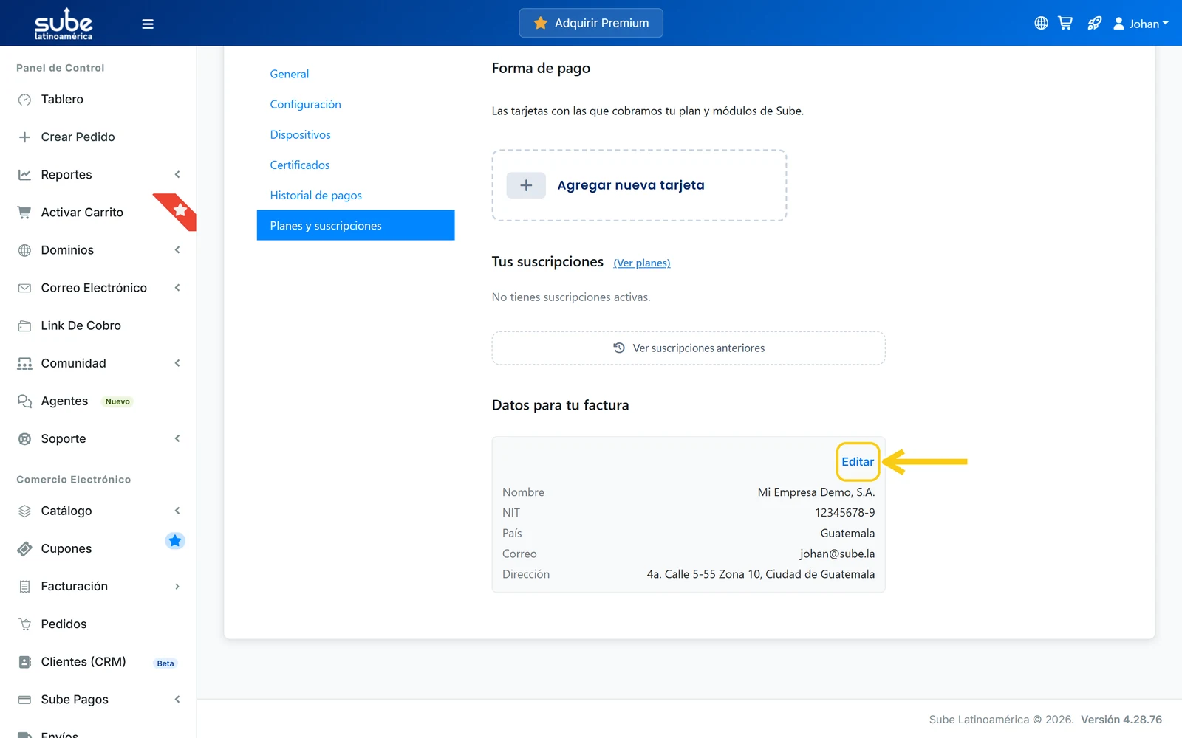
Task: Click the rocket icon in header
Action: tap(1094, 23)
